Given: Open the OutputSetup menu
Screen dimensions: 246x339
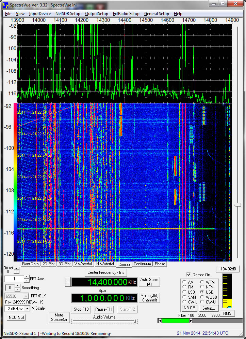Looking at the screenshot, I should (97, 14).
